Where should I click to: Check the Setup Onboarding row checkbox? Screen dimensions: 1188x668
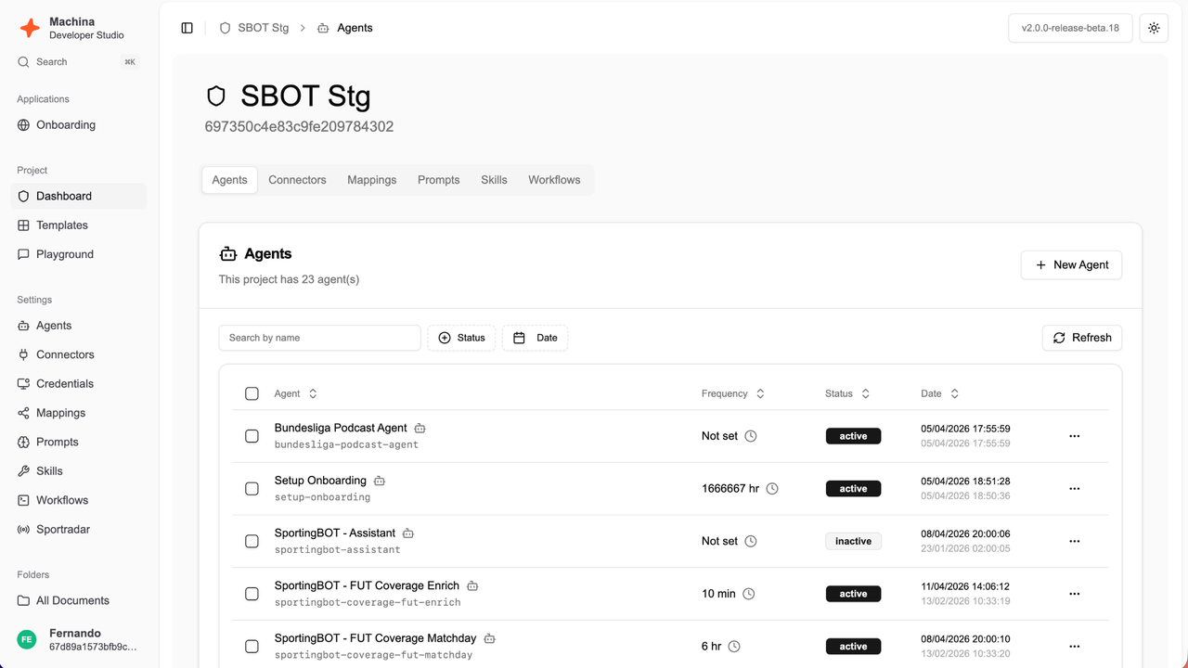tap(252, 489)
